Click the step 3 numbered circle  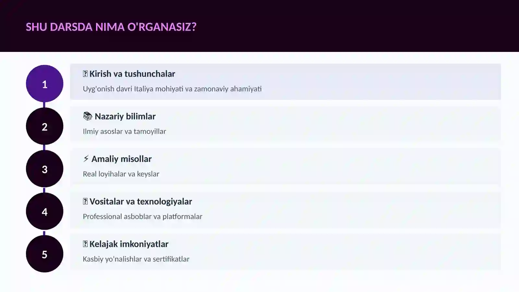point(44,169)
